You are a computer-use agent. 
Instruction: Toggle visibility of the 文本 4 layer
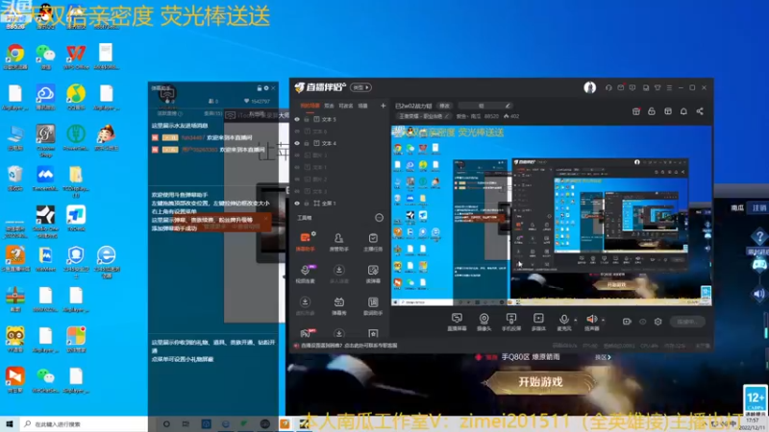click(x=297, y=143)
